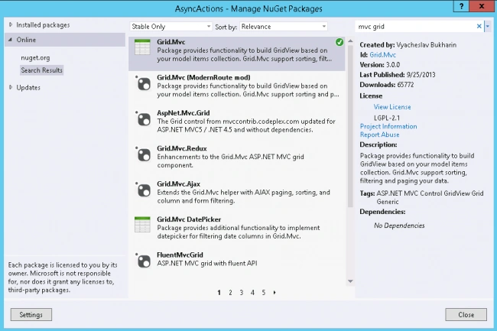
Task: Click the FluentMvcGrid package icon
Action: click(143, 261)
